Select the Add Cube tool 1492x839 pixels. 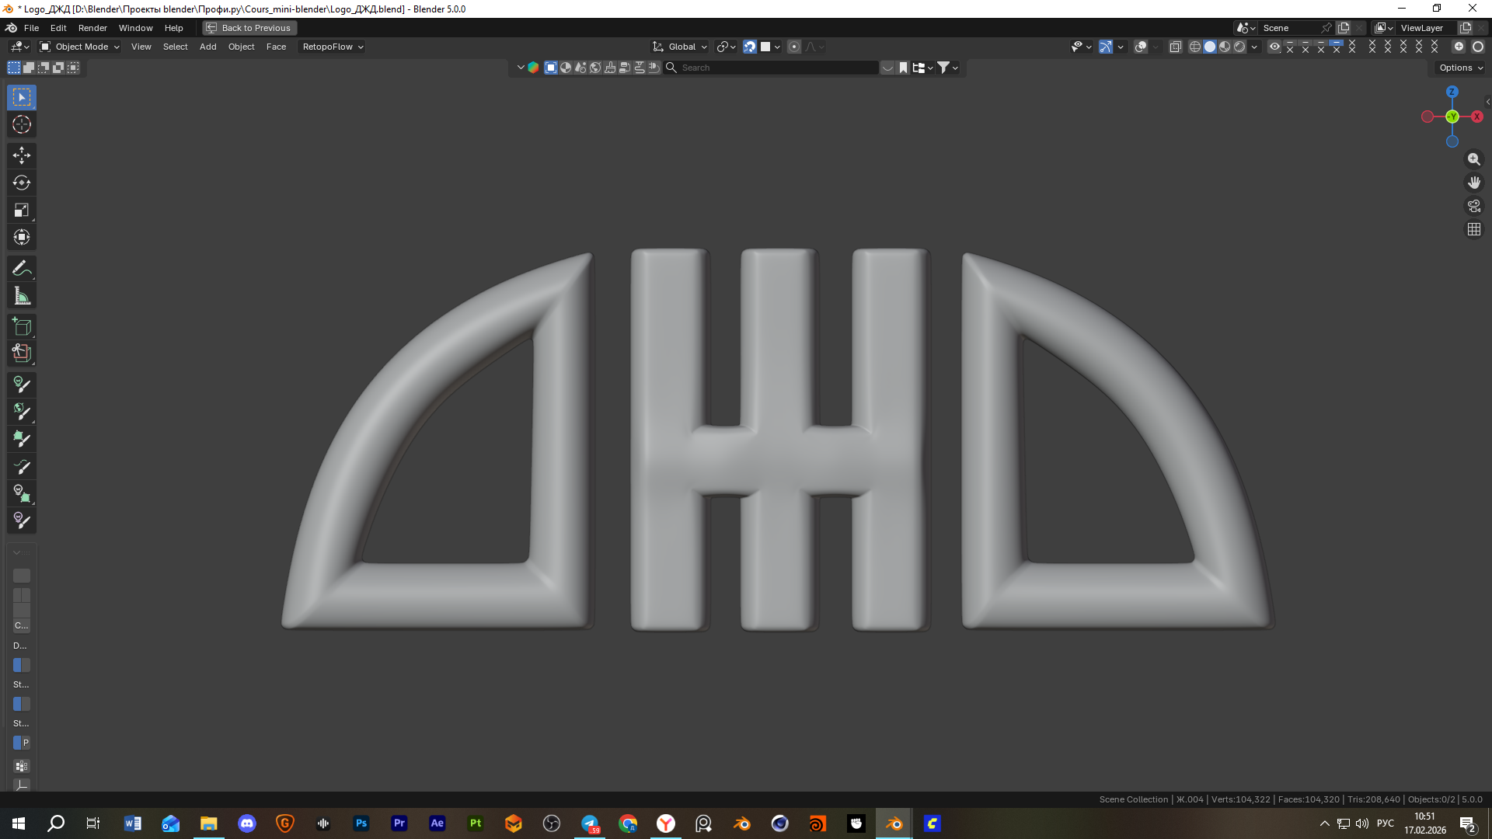click(22, 326)
